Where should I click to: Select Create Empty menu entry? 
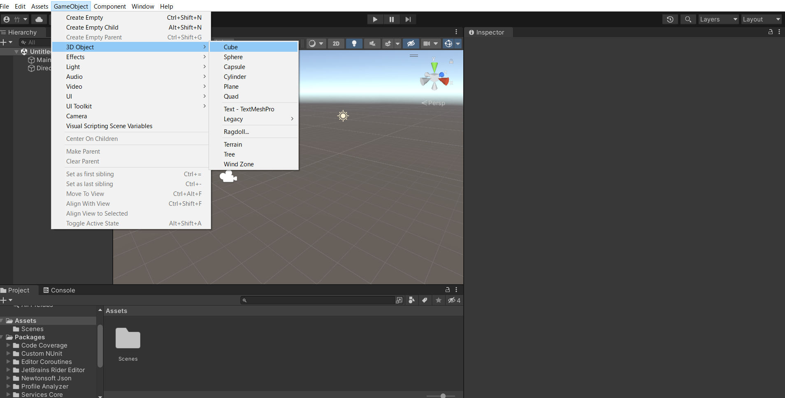[x=131, y=18]
